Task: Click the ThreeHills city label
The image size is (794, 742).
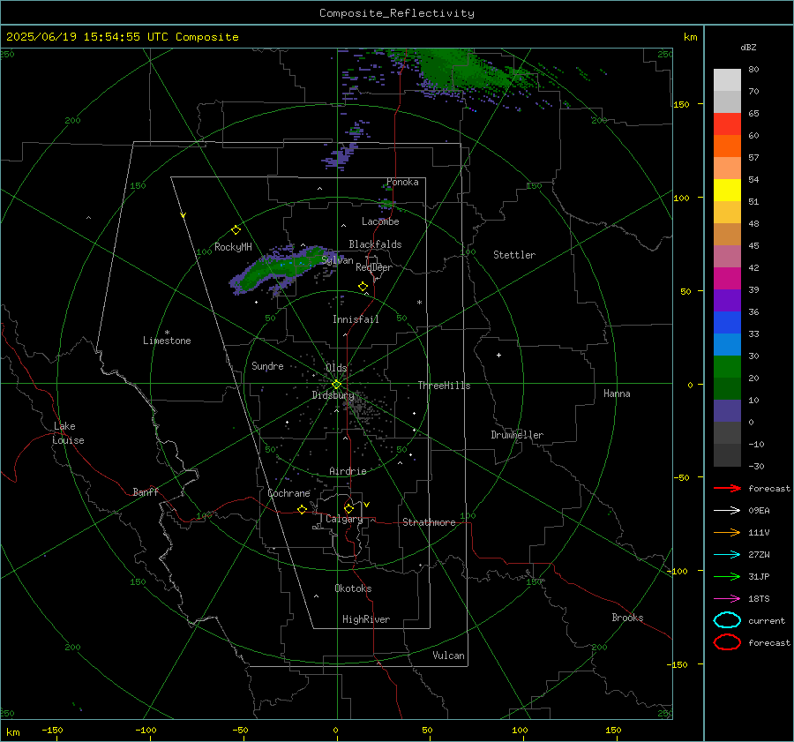Action: point(444,386)
